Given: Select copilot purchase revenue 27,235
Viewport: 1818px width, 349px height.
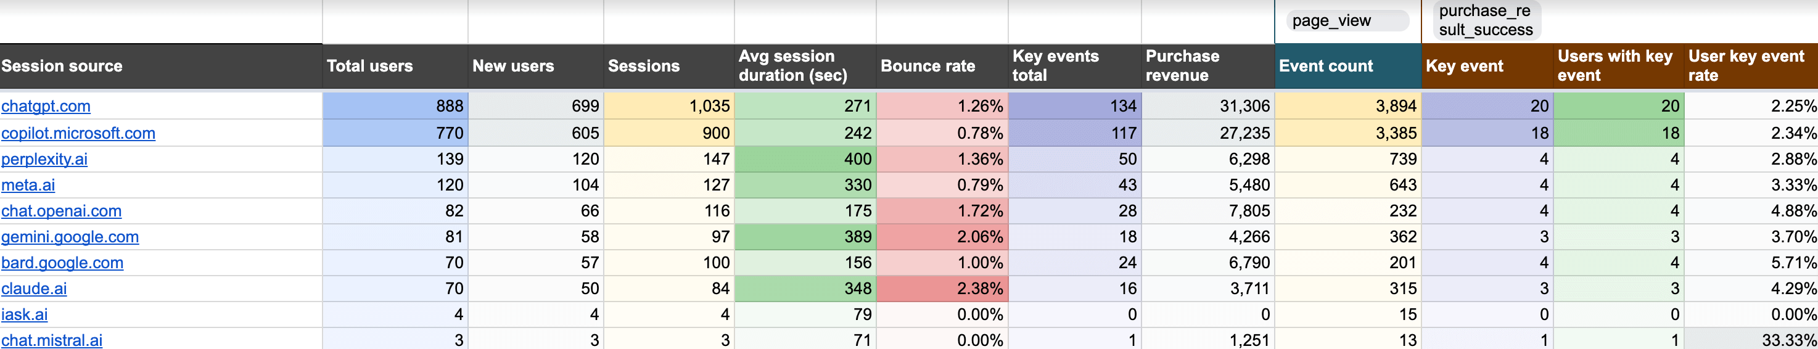Looking at the screenshot, I should [1208, 133].
